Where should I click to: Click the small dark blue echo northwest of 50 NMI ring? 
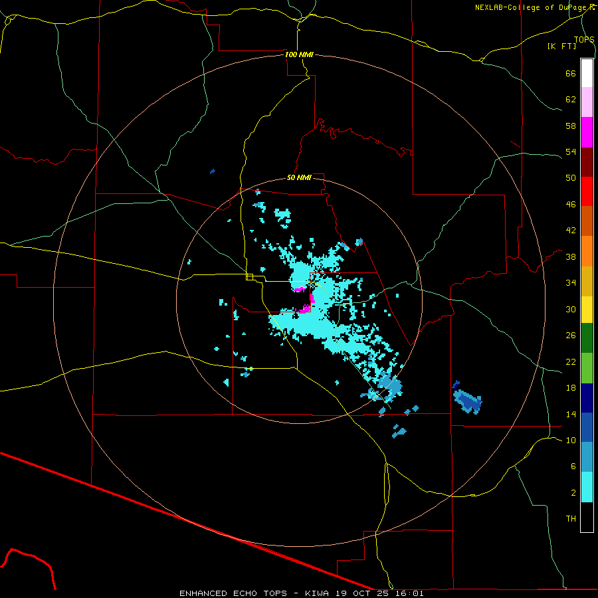click(213, 171)
